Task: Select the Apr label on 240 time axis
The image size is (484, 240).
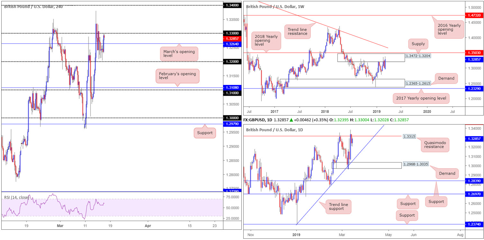Action: click(148, 226)
